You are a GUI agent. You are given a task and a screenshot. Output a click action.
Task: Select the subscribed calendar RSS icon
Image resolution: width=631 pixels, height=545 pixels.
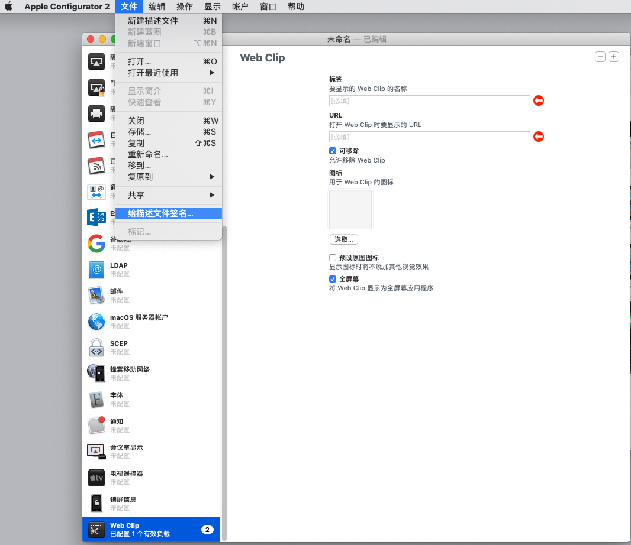[96, 166]
